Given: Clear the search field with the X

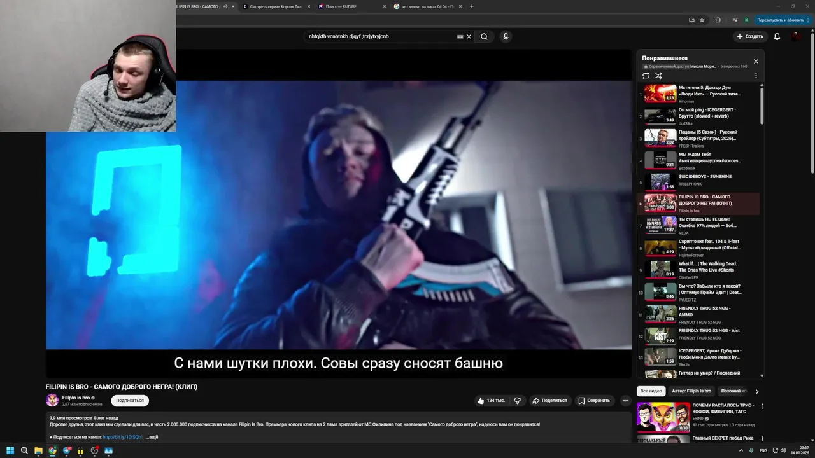Looking at the screenshot, I should [469, 36].
